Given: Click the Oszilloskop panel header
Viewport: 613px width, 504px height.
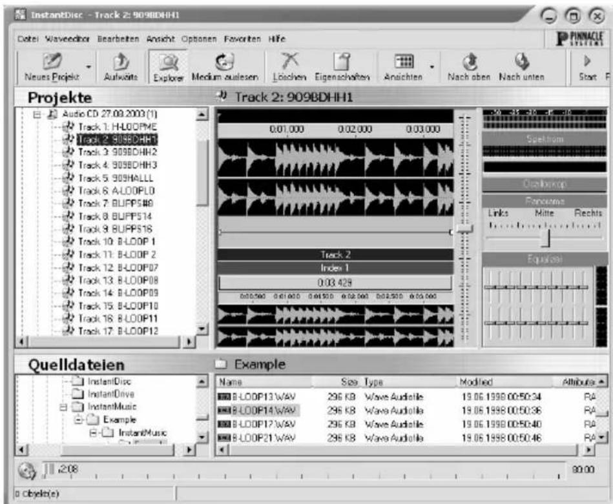Looking at the screenshot, I should point(545,184).
